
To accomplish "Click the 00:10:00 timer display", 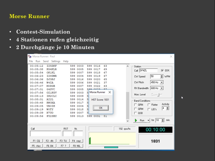I will [x=155, y=130].
